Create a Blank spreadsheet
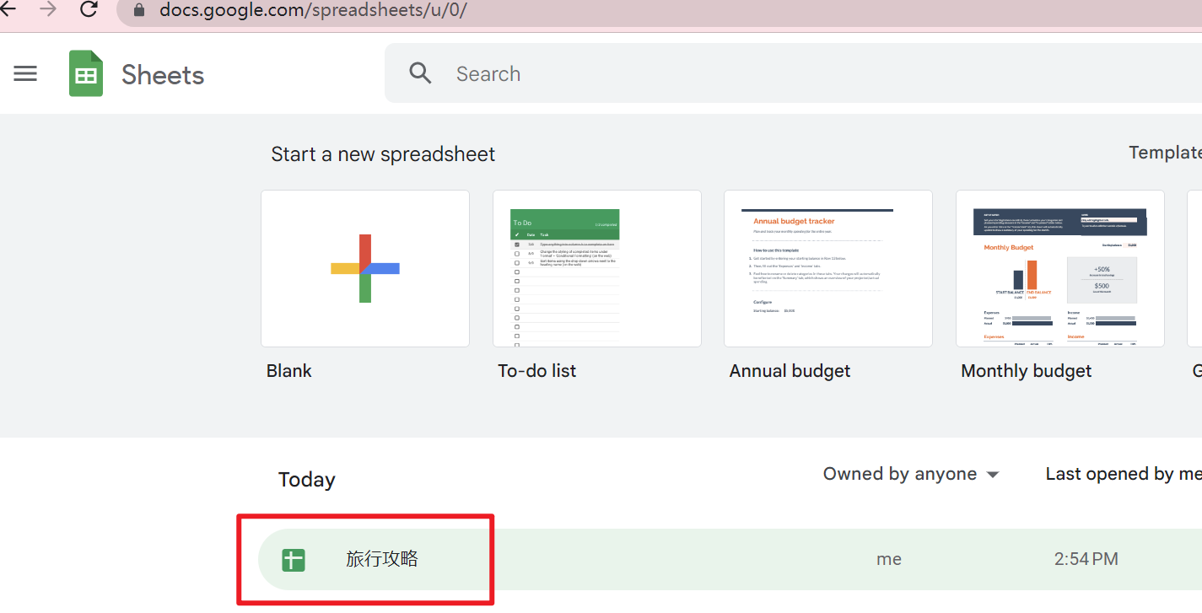 point(364,268)
